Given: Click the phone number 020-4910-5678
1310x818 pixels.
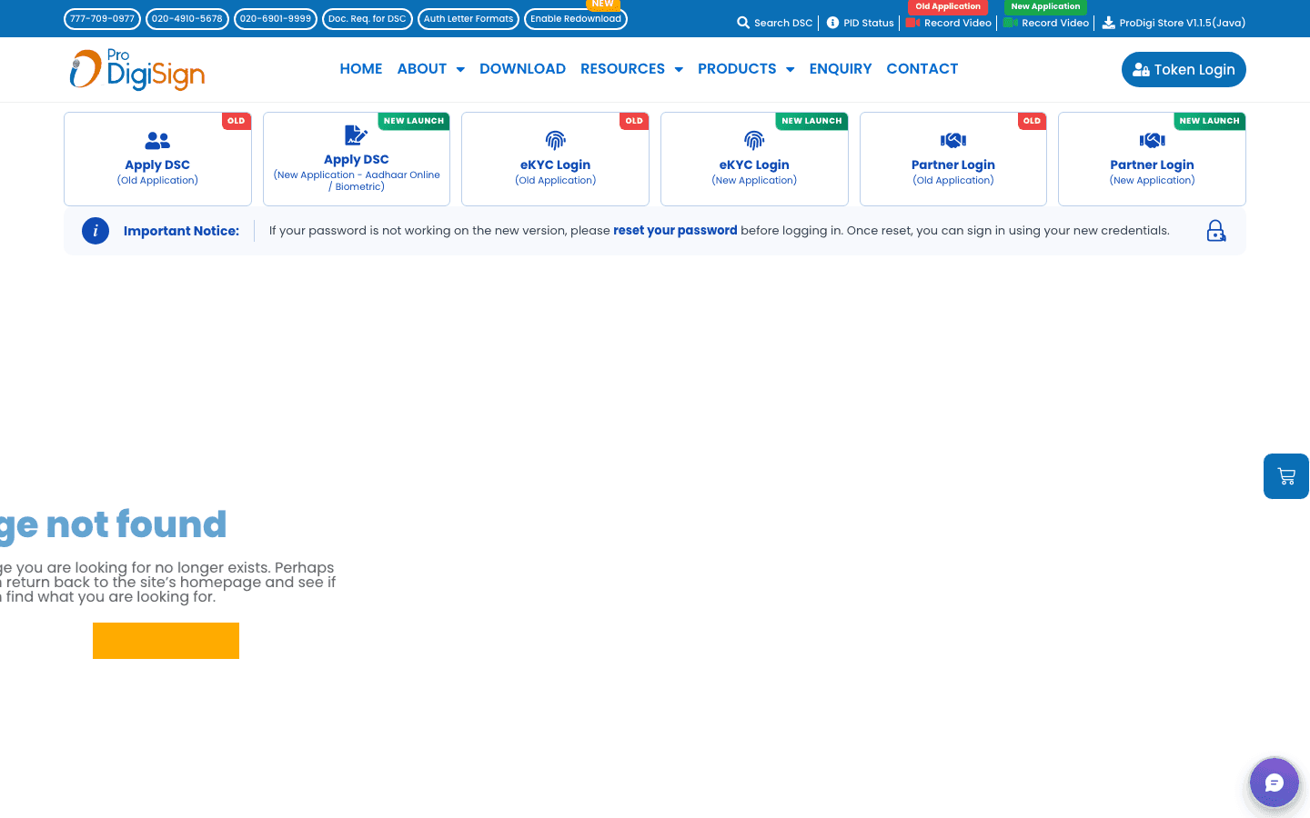Looking at the screenshot, I should click(x=187, y=19).
